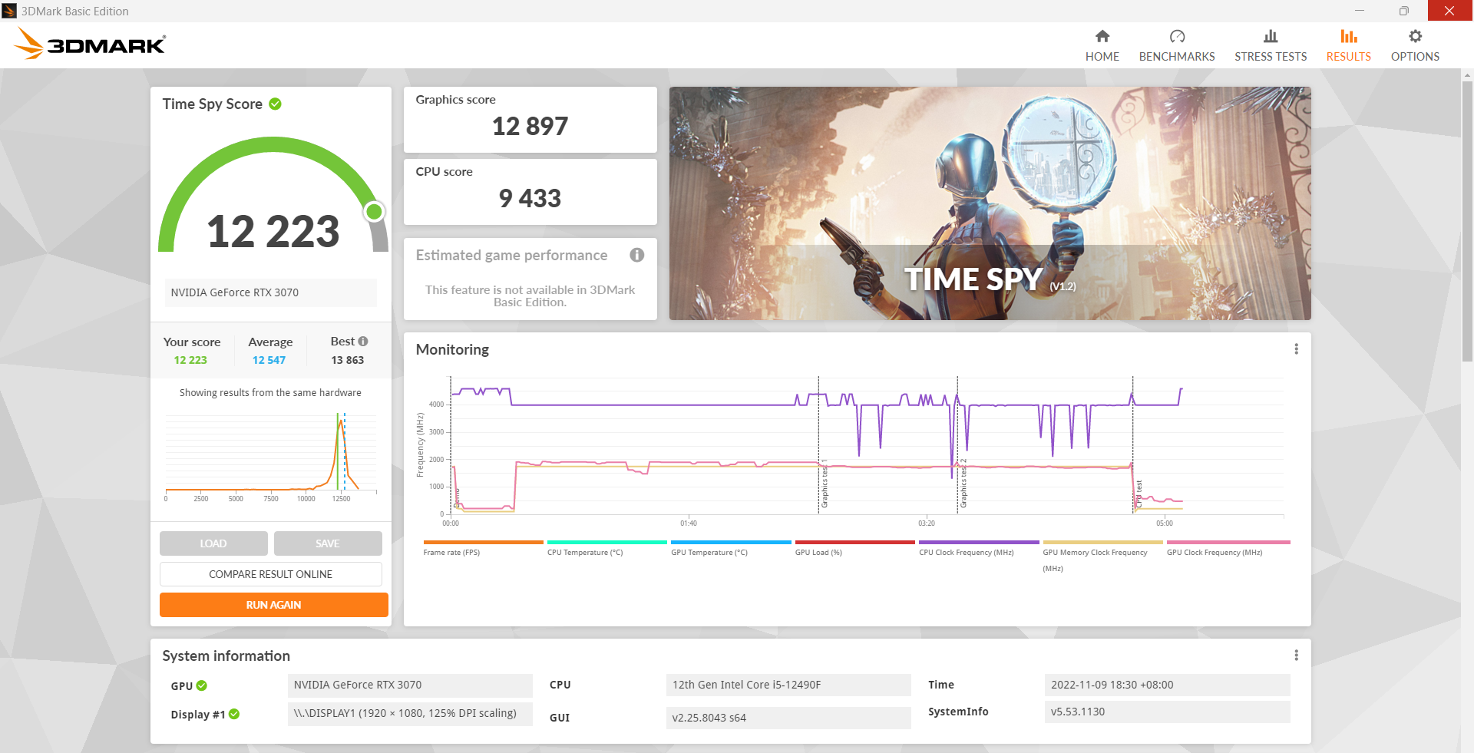Click the Graphics score 12 897
This screenshot has width=1474, height=753.
[x=530, y=126]
